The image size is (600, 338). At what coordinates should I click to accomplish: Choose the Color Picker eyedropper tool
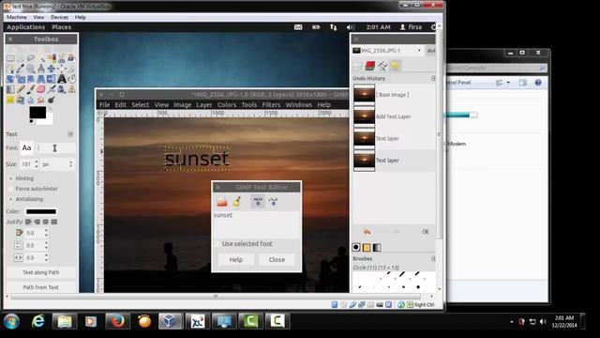click(21, 69)
